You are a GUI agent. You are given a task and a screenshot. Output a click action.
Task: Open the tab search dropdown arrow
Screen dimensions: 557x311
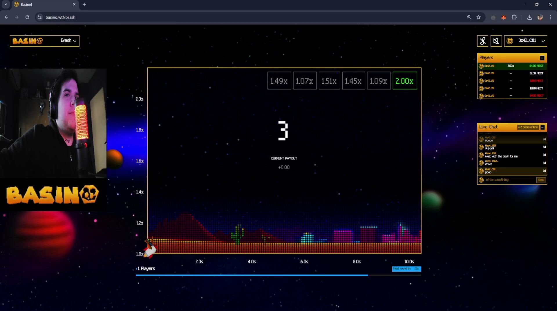coord(6,4)
